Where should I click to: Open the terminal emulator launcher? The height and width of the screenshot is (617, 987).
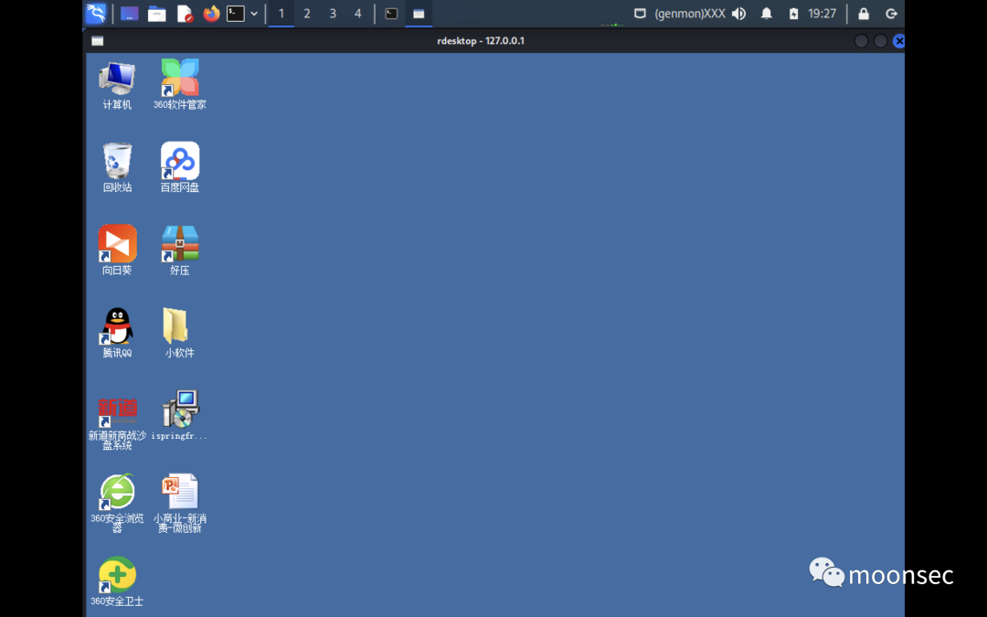pos(236,13)
